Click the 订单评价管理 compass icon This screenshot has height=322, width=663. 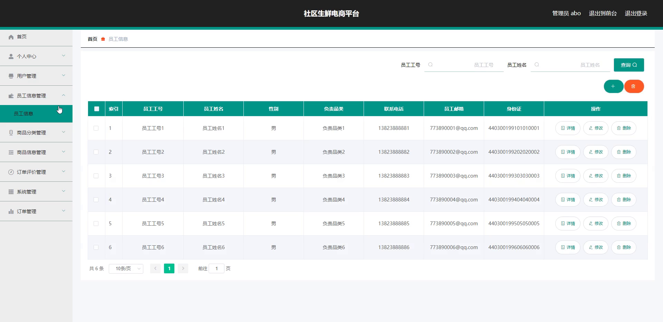(x=11, y=172)
